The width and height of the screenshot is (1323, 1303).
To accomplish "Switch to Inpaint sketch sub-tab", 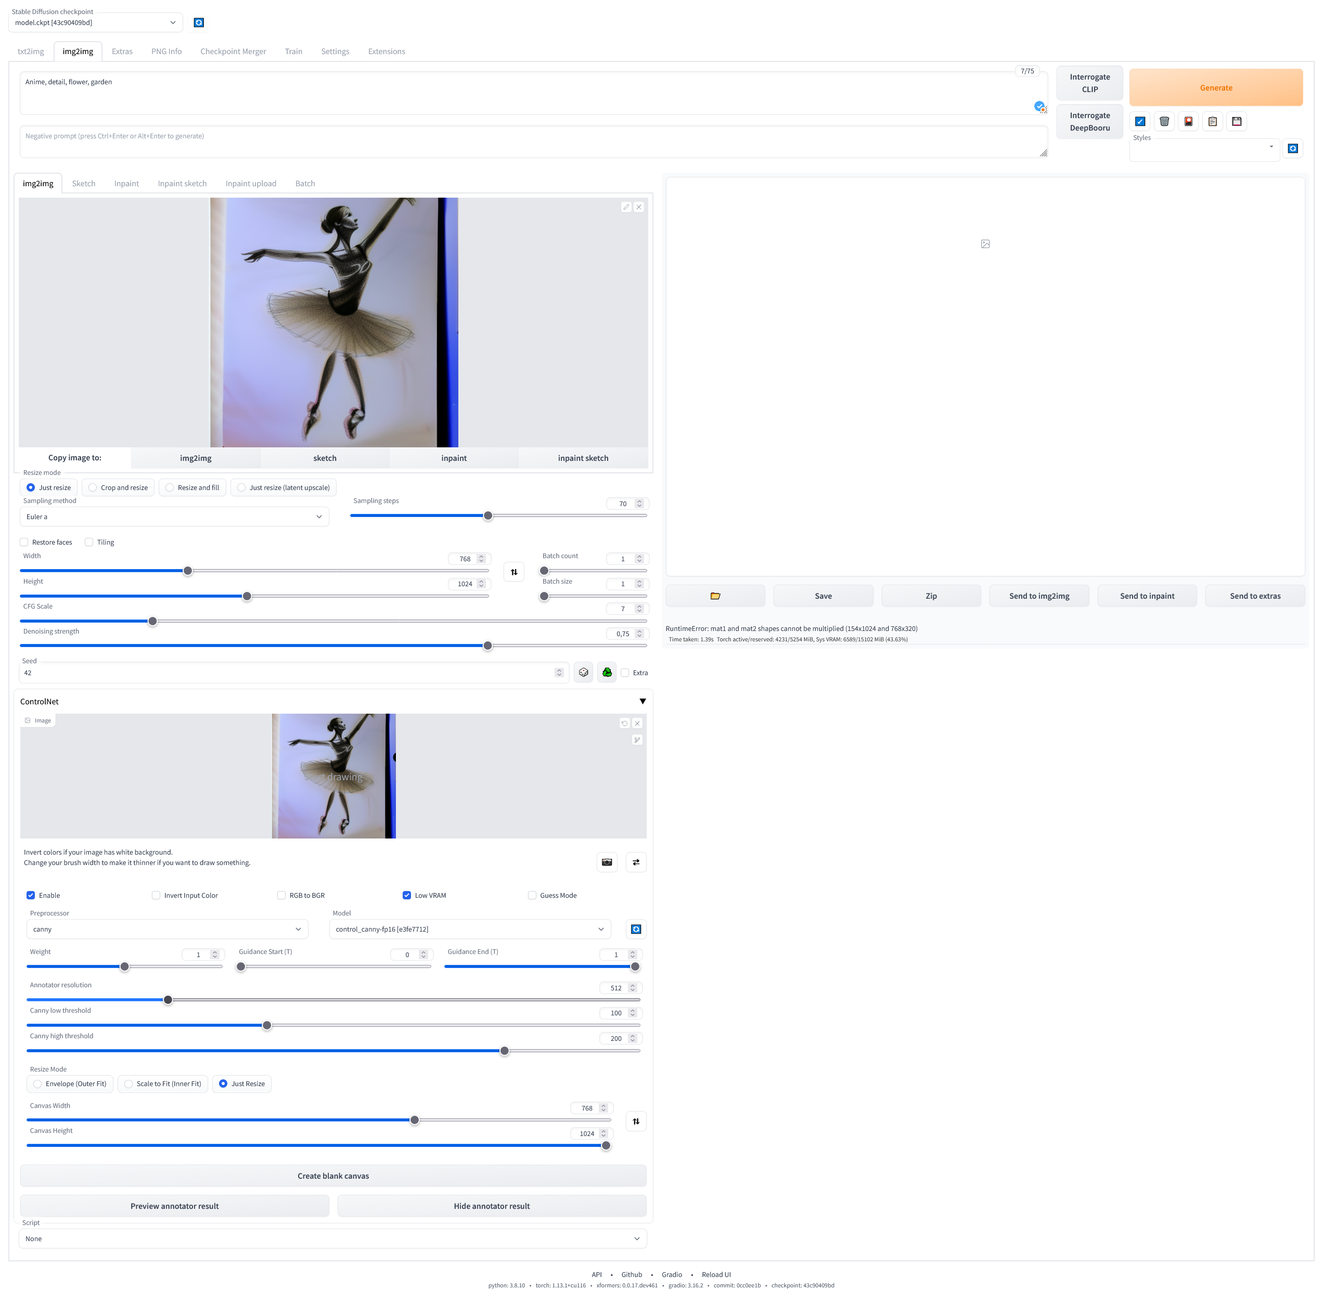I will [182, 184].
